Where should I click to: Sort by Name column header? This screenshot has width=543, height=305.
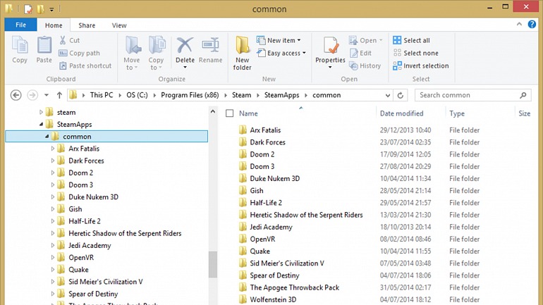248,113
